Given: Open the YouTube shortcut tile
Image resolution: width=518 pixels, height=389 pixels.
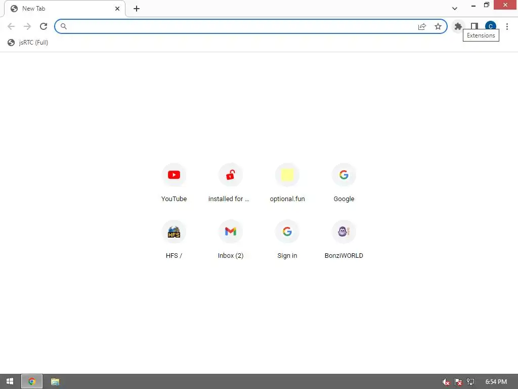Looking at the screenshot, I should point(174,182).
